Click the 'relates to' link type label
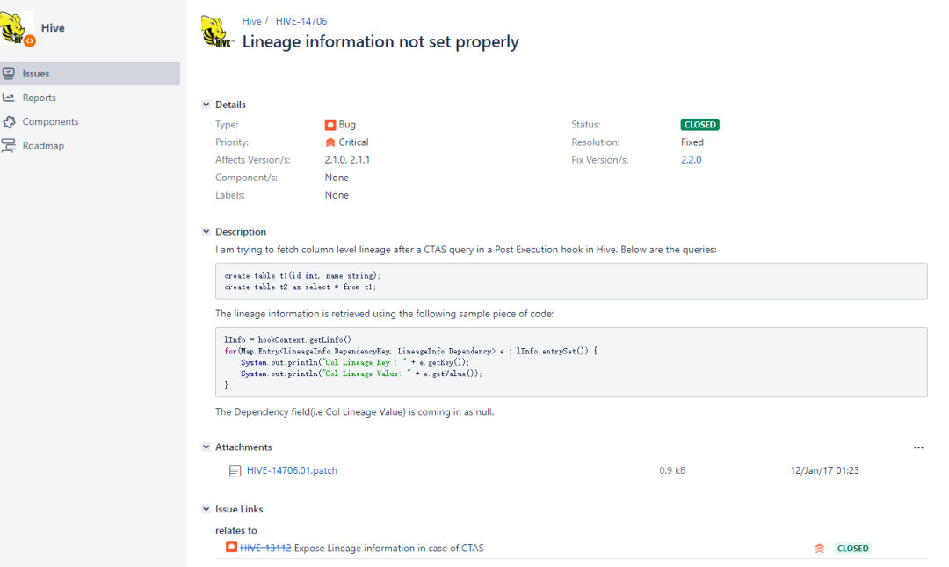Image resolution: width=949 pixels, height=567 pixels. pyautogui.click(x=236, y=531)
